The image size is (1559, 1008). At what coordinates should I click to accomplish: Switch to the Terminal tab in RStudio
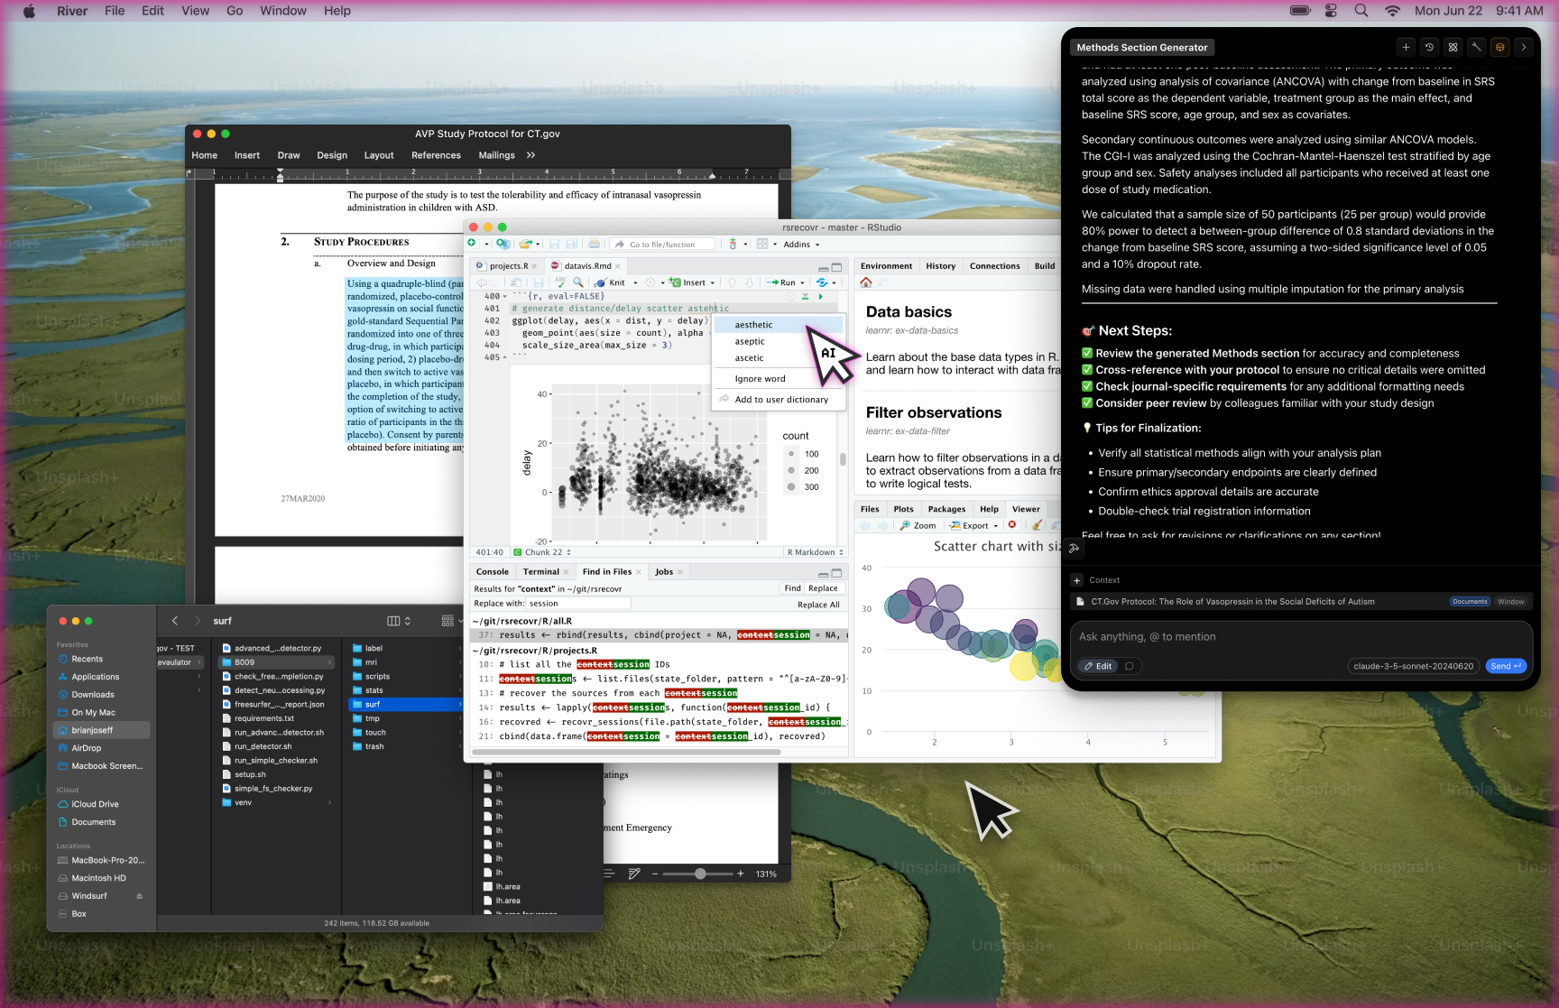pyautogui.click(x=540, y=572)
